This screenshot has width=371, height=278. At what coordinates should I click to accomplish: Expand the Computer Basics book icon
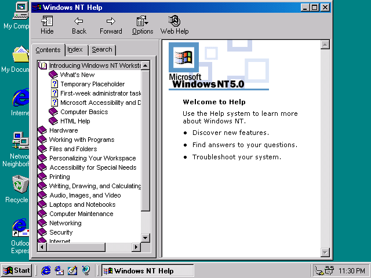[53, 112]
